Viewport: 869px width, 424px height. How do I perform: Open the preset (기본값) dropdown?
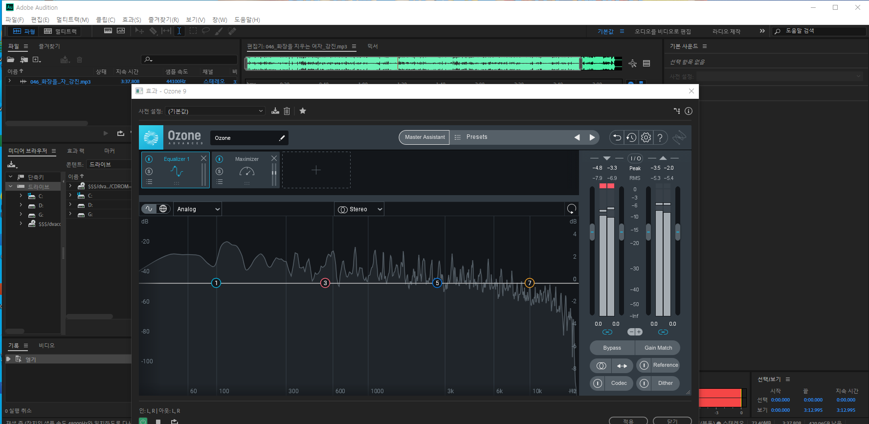(x=215, y=111)
